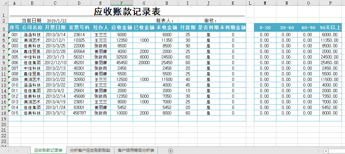Click the previous sheet navigation arrow
This screenshot has width=345, height=154.
(x=8, y=151)
